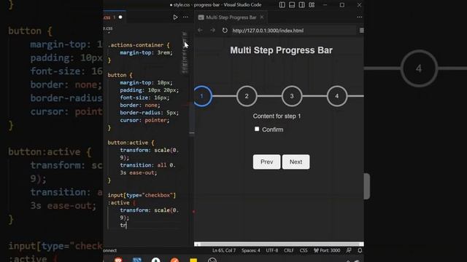Screen dimensions: 467x262
Task: Change encoding via UTF-8 status item
Action: tap(272, 250)
